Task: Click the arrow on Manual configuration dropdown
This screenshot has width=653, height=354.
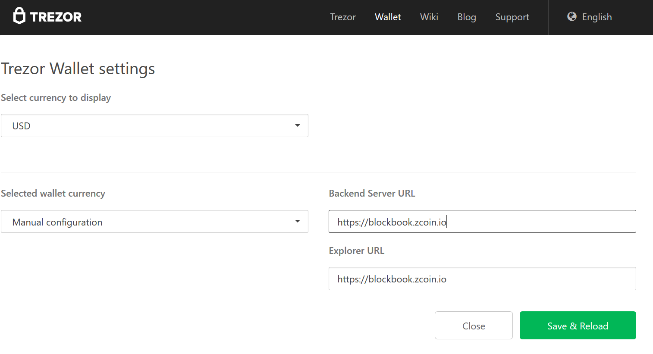Action: (297, 221)
